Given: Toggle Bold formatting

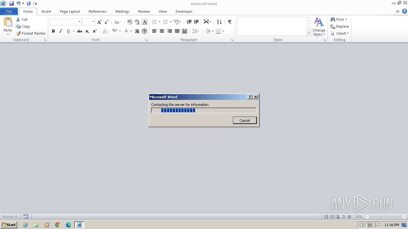Looking at the screenshot, I should point(53,31).
